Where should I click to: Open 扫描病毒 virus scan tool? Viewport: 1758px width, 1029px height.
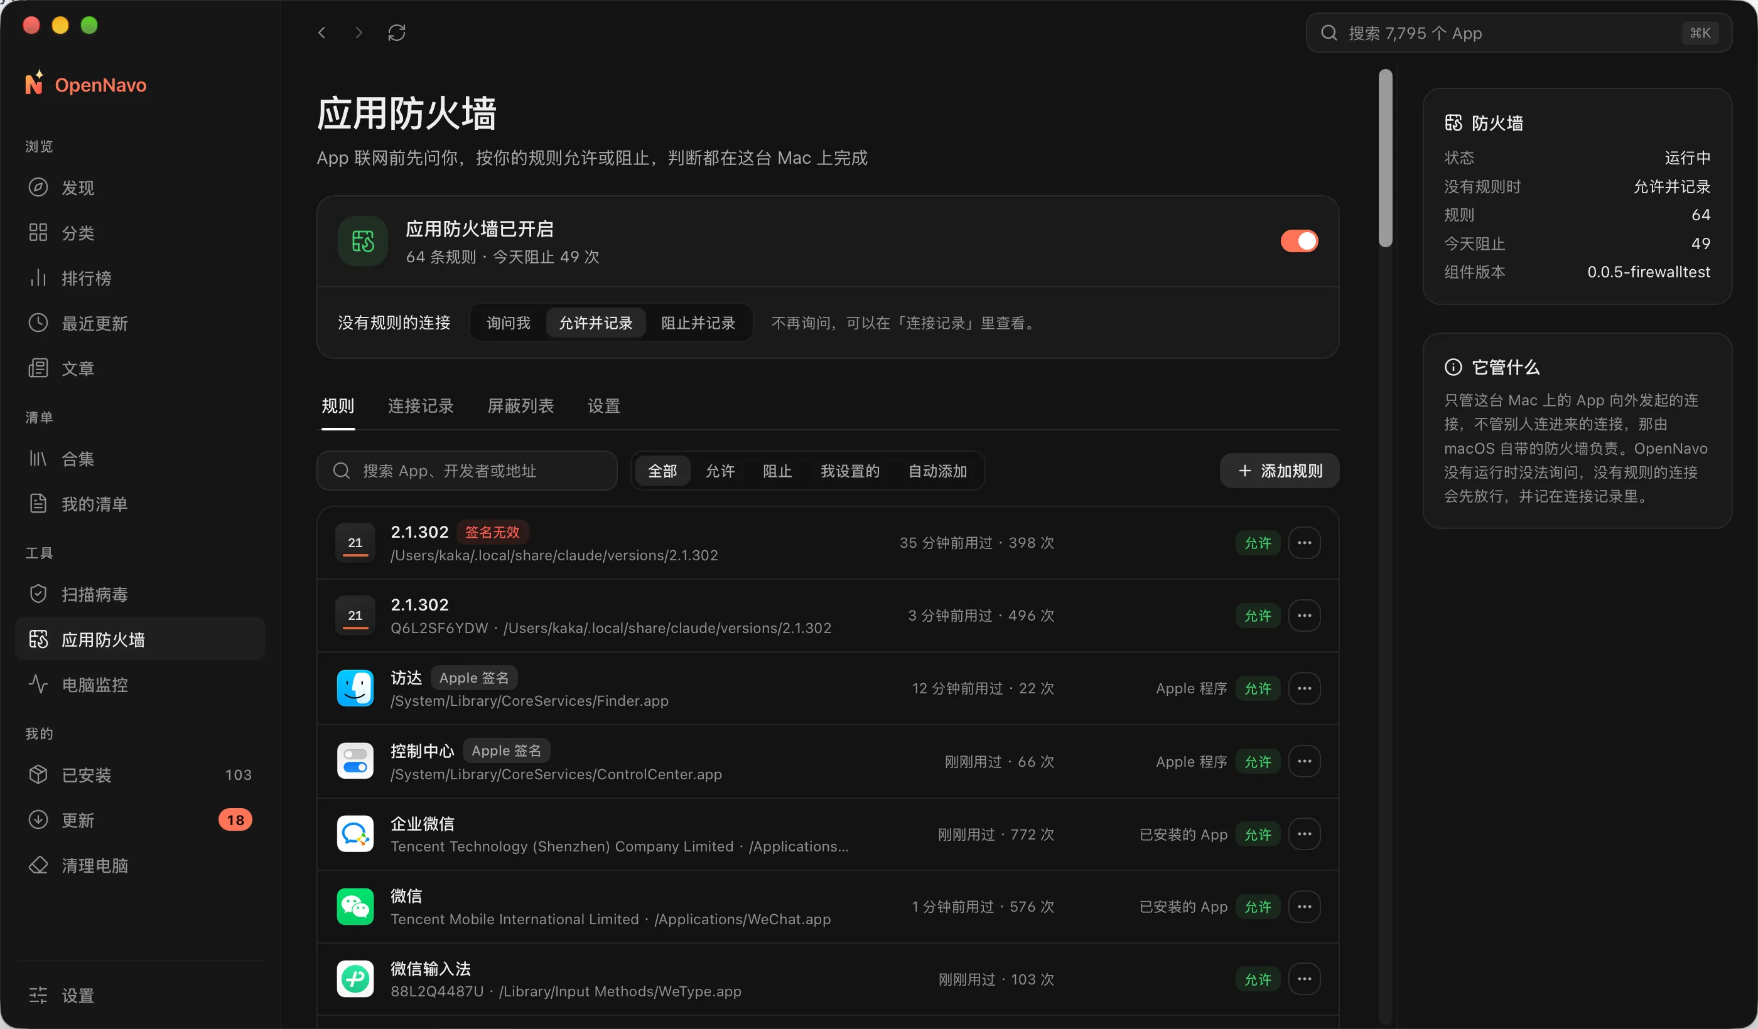(x=139, y=594)
